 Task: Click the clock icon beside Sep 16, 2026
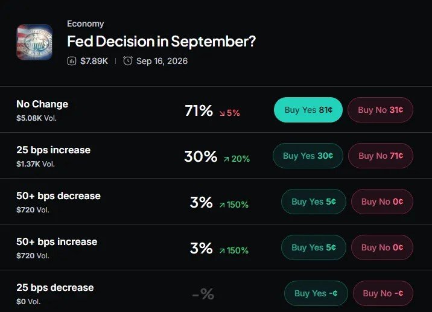tap(128, 60)
